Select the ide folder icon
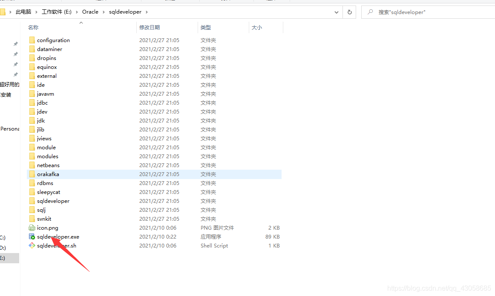Image resolution: width=495 pixels, height=296 pixels. coord(32,85)
